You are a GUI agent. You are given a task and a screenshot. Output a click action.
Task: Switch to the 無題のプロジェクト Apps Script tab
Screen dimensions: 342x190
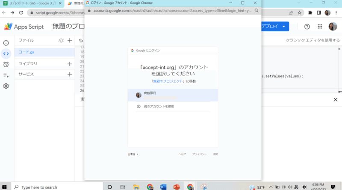[76, 3]
